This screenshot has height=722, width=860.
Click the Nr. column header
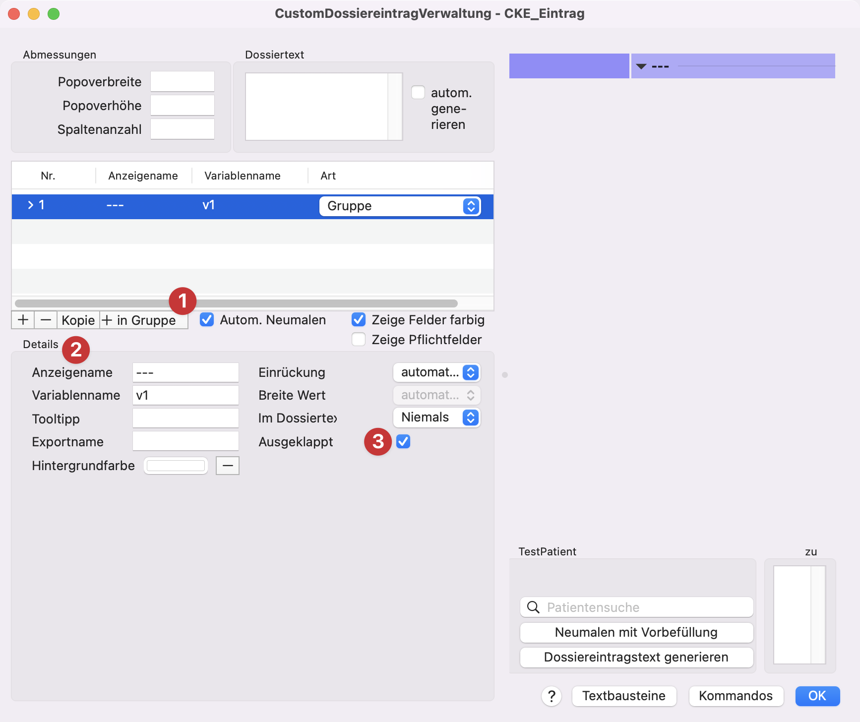click(48, 176)
